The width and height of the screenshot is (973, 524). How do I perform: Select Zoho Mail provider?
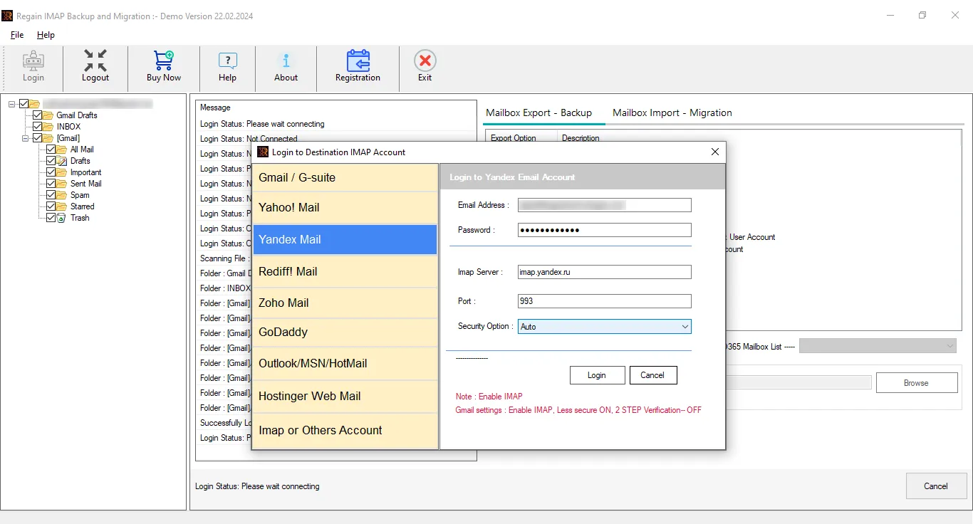pos(345,303)
